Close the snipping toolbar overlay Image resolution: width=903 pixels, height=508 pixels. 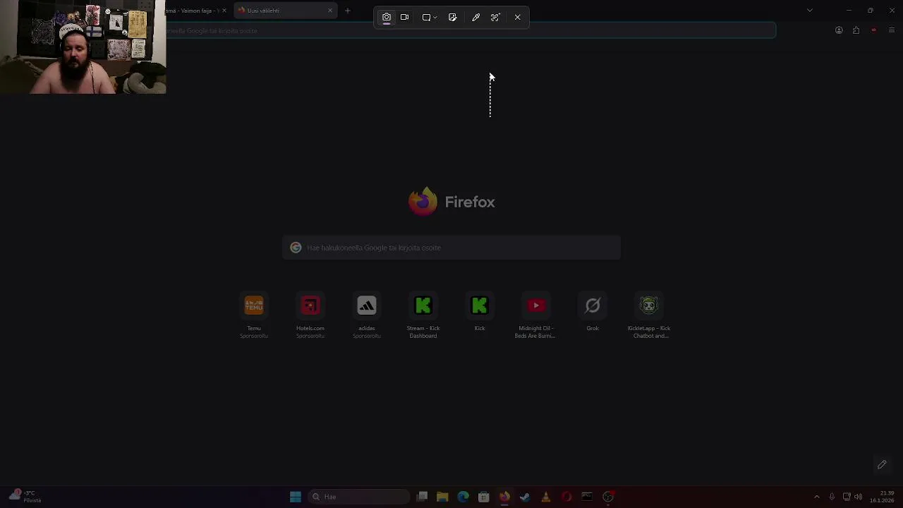coord(518,17)
